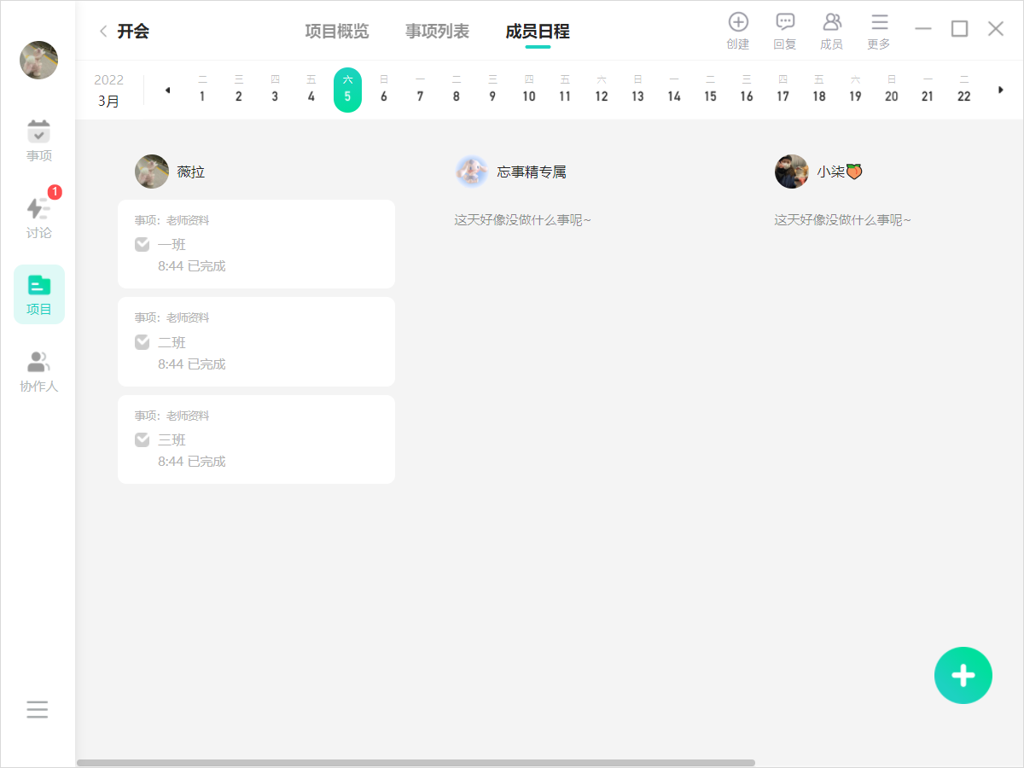Click 薇拉's avatar in the schedule
The image size is (1024, 768).
152,172
